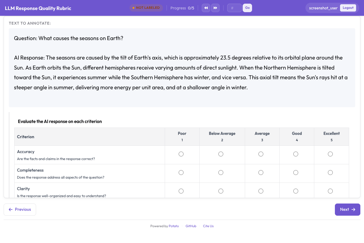The width and height of the screenshot is (364, 243).
Task: Rate Completeness as Good (4)
Action: [296, 173]
